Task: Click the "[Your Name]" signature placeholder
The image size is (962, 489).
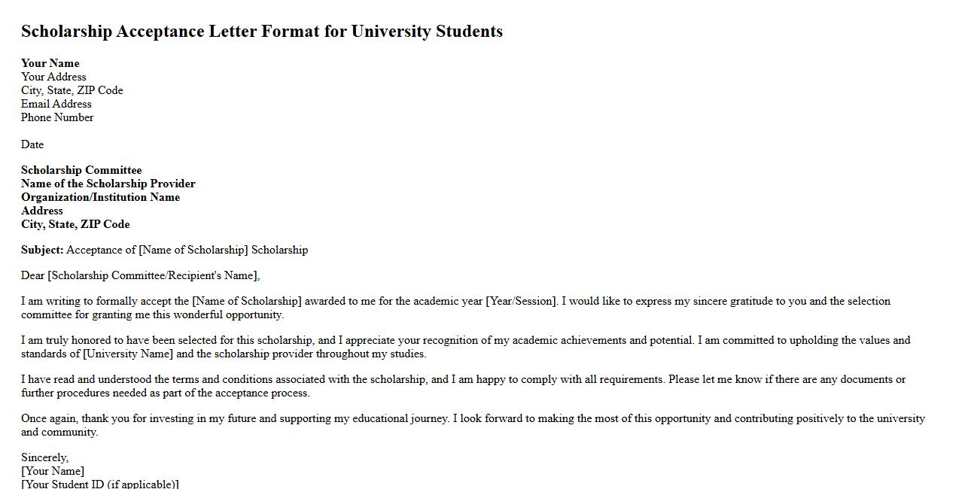Action: [53, 471]
